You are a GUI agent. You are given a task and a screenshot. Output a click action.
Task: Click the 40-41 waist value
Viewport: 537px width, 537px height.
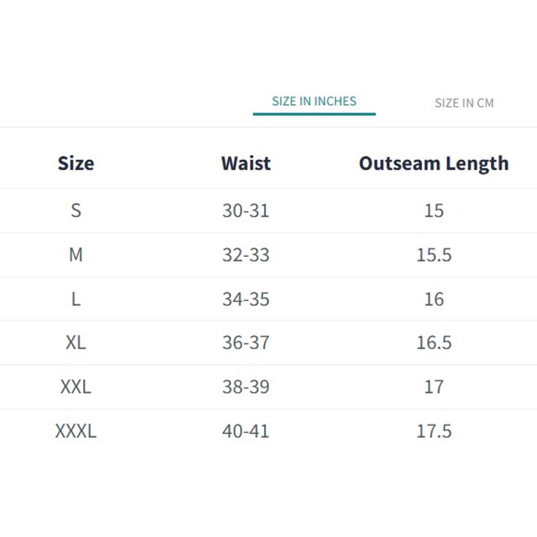click(x=246, y=431)
